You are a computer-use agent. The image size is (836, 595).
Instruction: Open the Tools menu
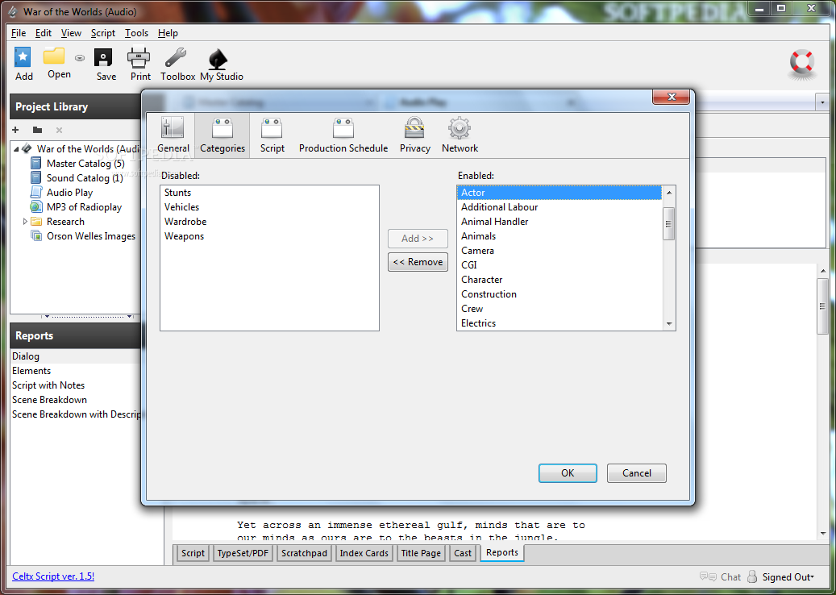tap(136, 33)
